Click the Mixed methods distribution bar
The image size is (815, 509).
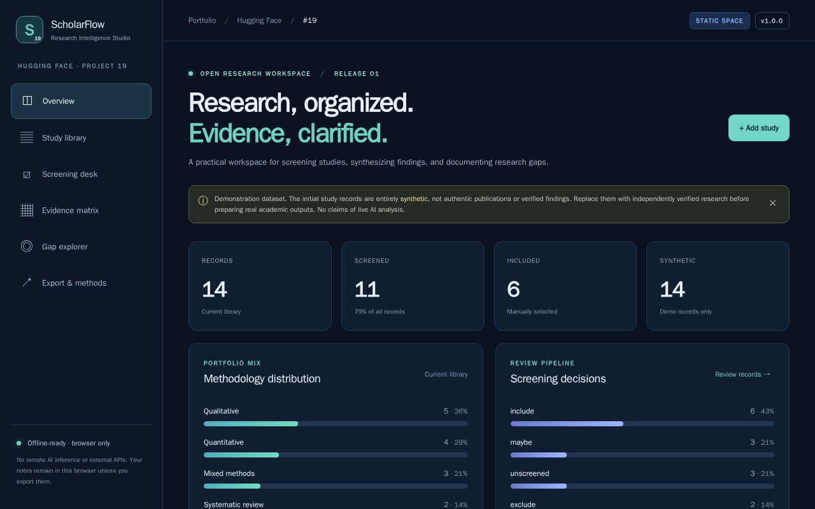pyautogui.click(x=336, y=486)
